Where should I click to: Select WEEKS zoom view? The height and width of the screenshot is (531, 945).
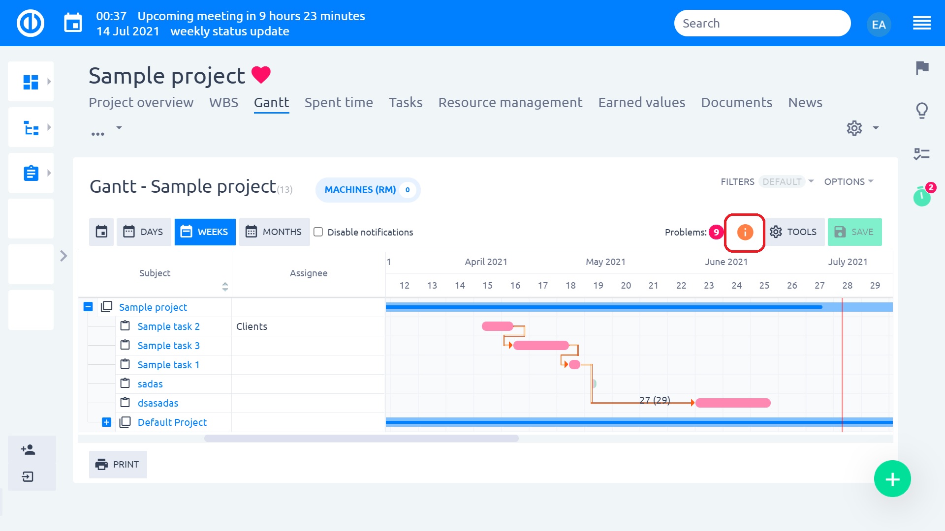(205, 232)
